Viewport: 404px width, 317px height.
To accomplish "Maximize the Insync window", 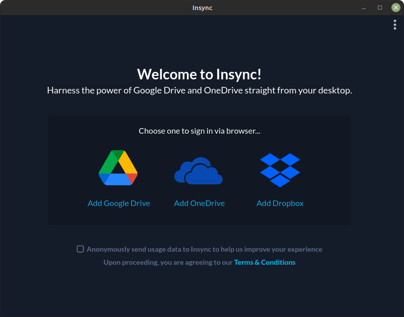I will 380,8.
